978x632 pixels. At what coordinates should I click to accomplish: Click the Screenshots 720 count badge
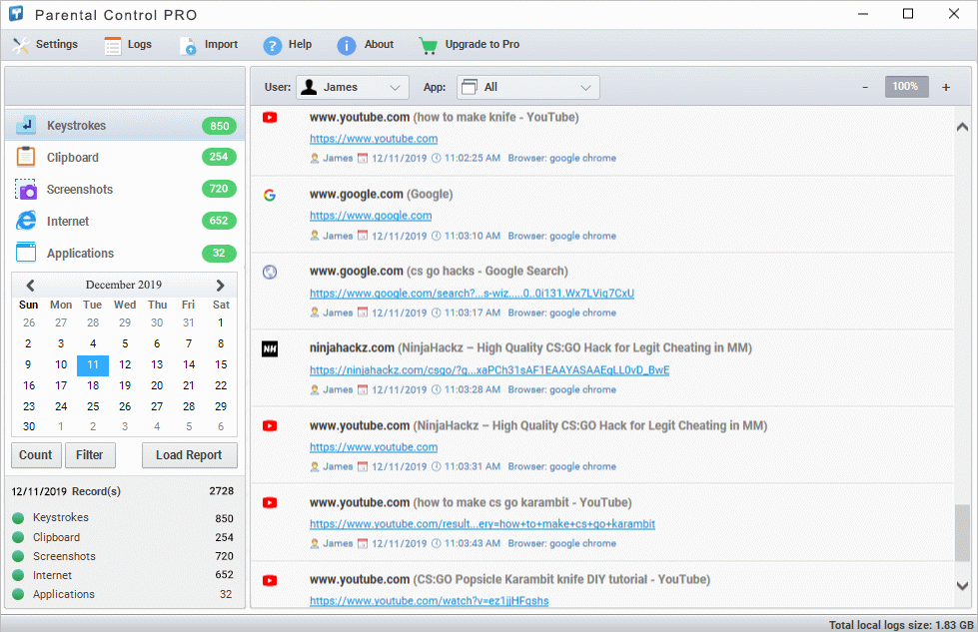tap(219, 189)
